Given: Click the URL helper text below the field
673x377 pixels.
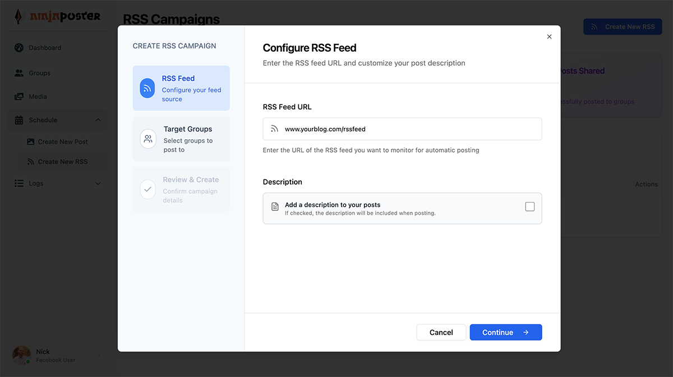Looking at the screenshot, I should 371,150.
